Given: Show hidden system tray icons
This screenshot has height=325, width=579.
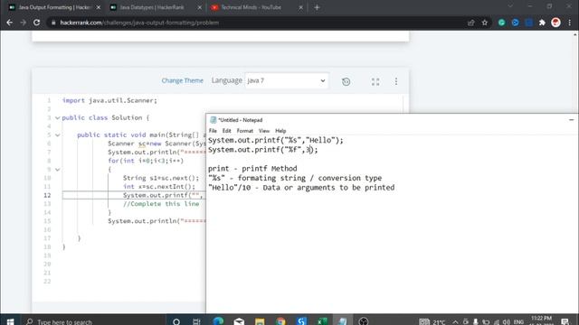Looking at the screenshot, I should point(455,322).
